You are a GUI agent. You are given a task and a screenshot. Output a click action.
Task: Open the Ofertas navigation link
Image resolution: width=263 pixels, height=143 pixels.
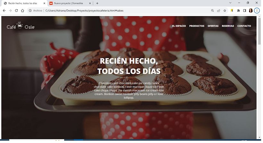click(x=213, y=26)
